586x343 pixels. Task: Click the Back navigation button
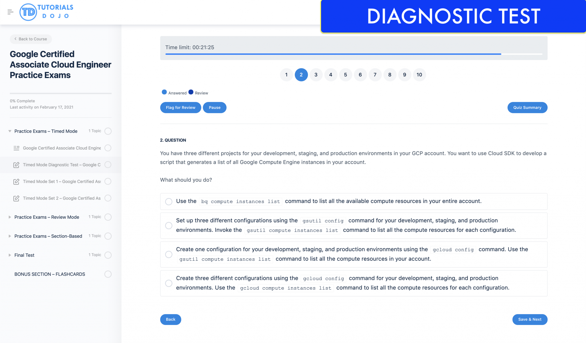pyautogui.click(x=171, y=319)
